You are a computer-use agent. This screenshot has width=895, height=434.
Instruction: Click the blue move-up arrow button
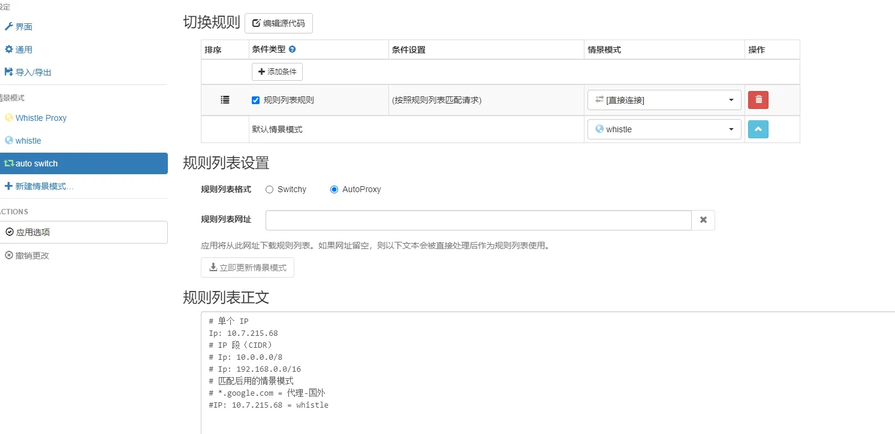tap(758, 129)
